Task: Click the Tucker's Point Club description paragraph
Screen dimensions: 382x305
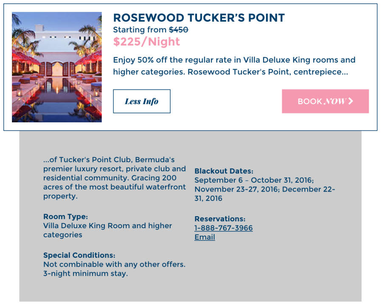Action: 114,178
